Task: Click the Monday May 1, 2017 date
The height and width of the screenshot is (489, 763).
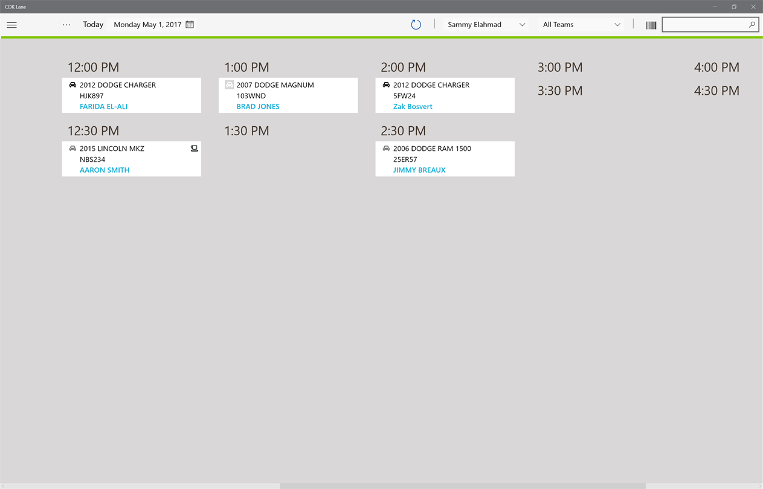Action: (x=147, y=25)
